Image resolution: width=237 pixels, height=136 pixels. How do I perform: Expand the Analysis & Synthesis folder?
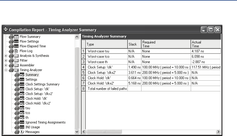6,56
